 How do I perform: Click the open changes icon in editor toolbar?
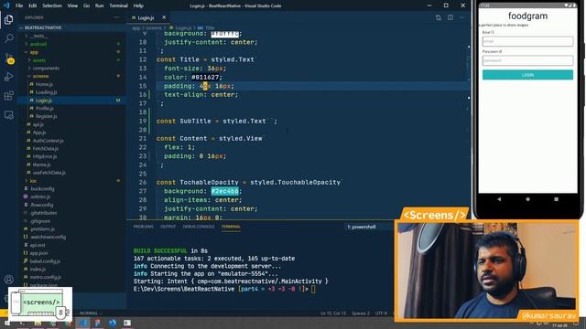pyautogui.click(x=438, y=17)
